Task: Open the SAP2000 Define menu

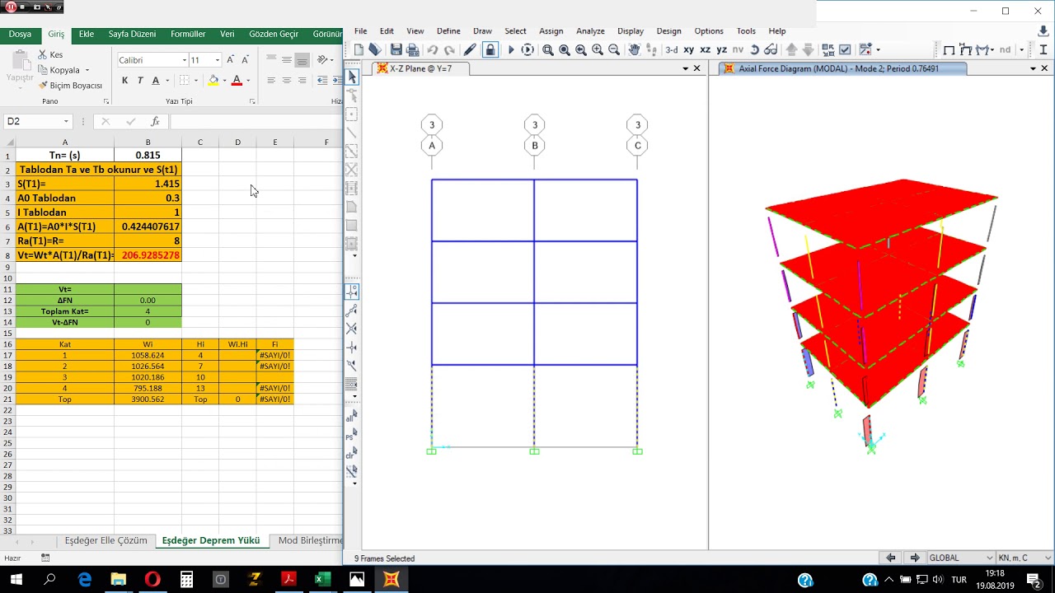Action: tap(448, 31)
